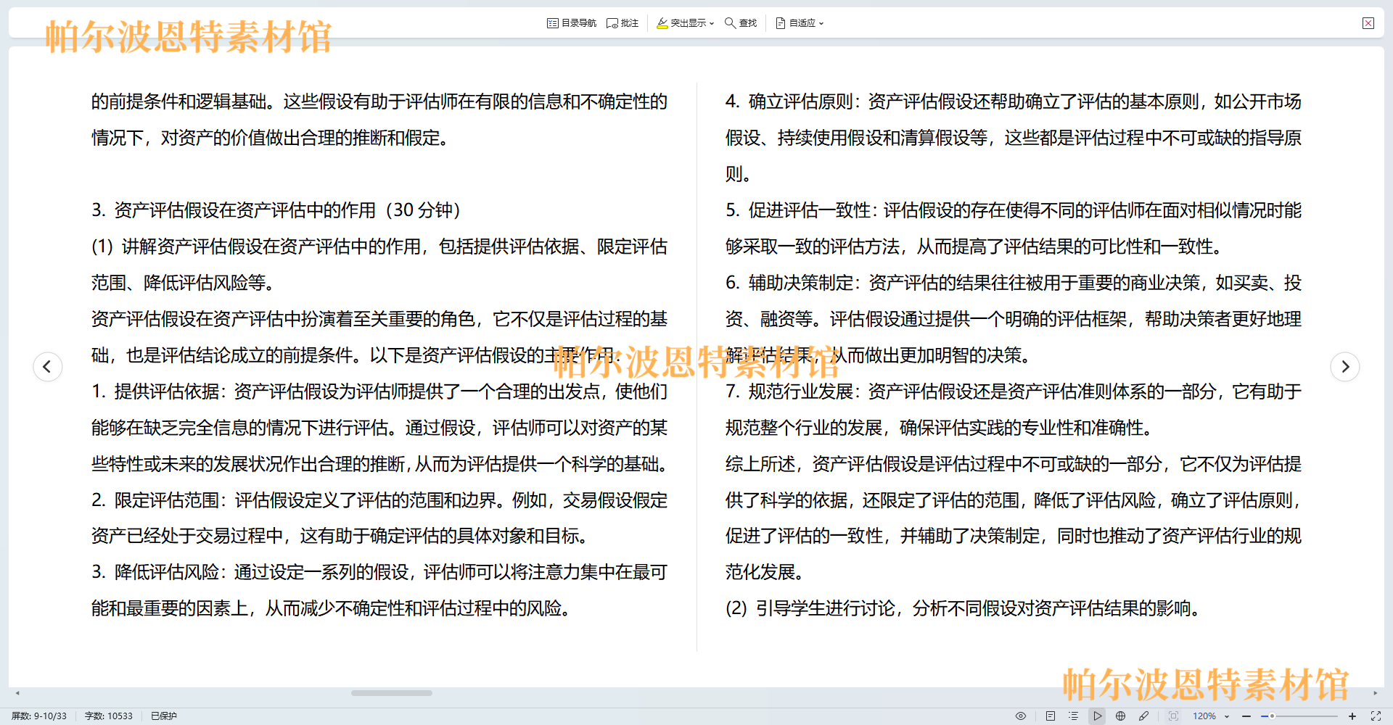Click the line starting 1. 提供评估依据
Image resolution: width=1393 pixels, height=725 pixels.
point(379,391)
